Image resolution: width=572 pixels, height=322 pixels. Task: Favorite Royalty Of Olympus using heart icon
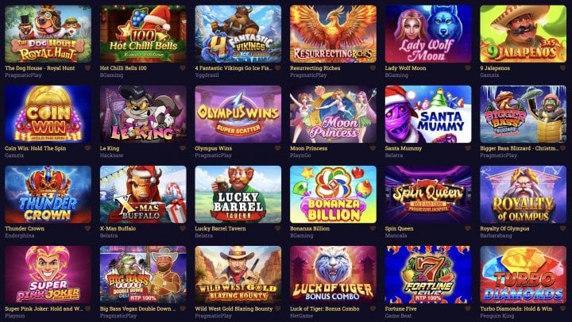click(x=563, y=228)
